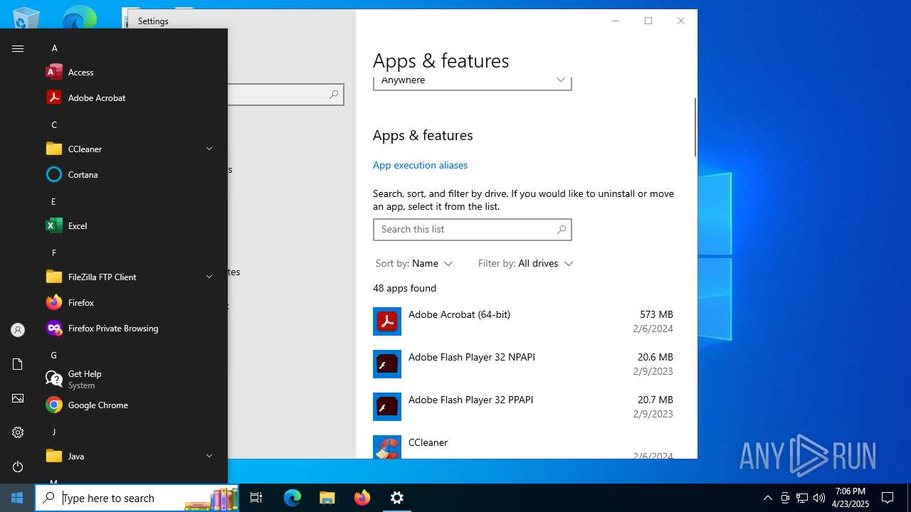Maximize the Settings window
Screen dimensions: 911x512
tap(648, 21)
